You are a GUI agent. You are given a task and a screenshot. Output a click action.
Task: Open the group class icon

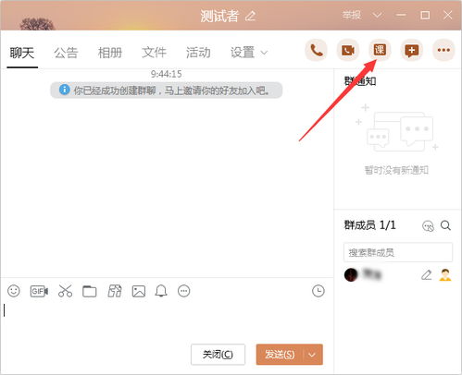(380, 50)
